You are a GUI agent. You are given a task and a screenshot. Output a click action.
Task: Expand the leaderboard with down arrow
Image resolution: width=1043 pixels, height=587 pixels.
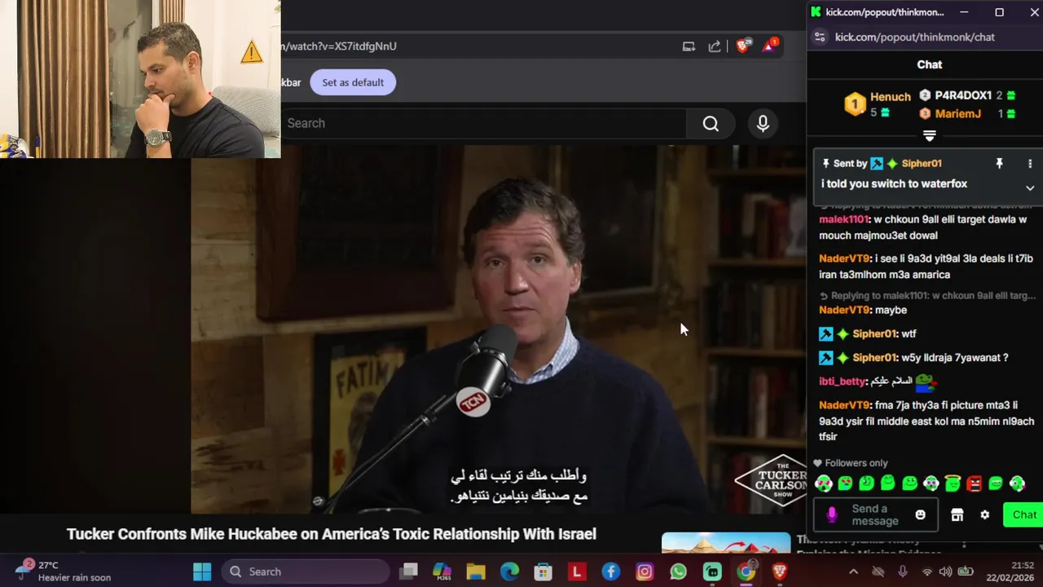click(x=929, y=135)
